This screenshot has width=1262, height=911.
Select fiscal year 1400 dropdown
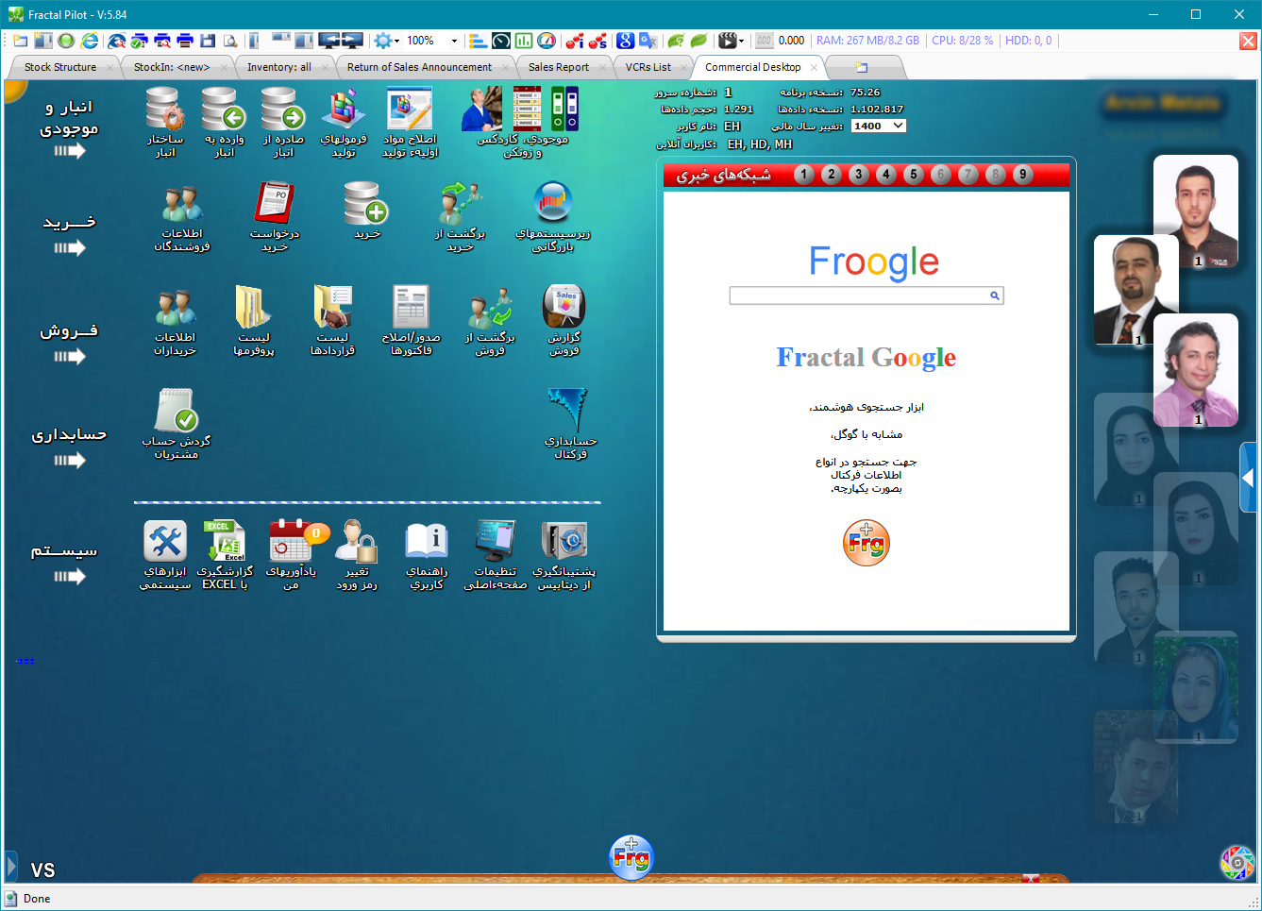click(x=878, y=126)
